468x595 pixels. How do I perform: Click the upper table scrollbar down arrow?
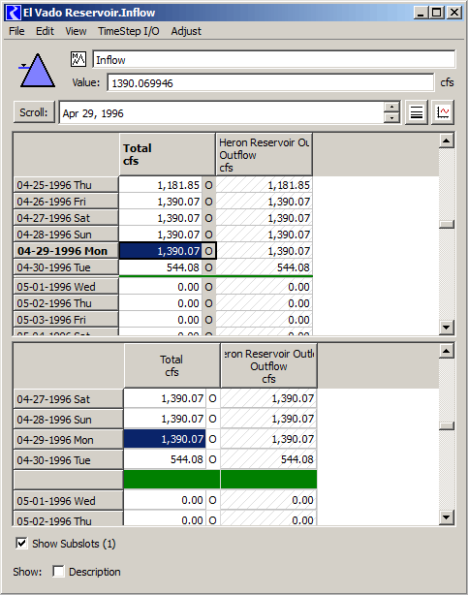tap(447, 328)
